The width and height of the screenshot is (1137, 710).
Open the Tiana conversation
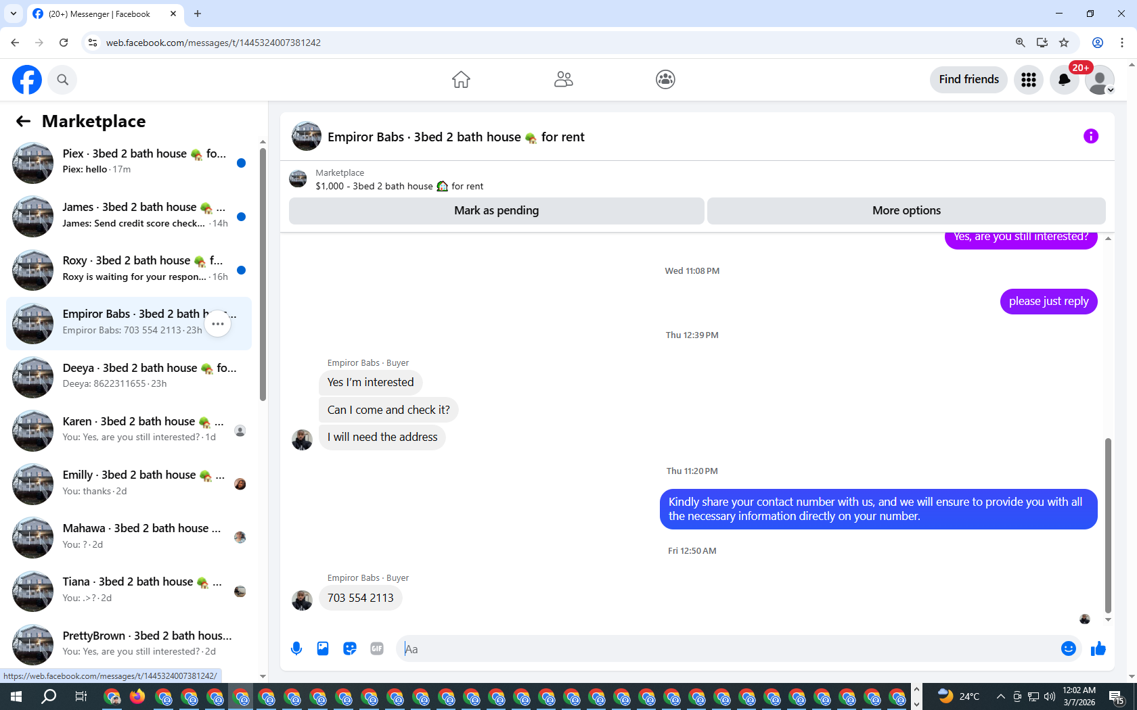click(129, 591)
